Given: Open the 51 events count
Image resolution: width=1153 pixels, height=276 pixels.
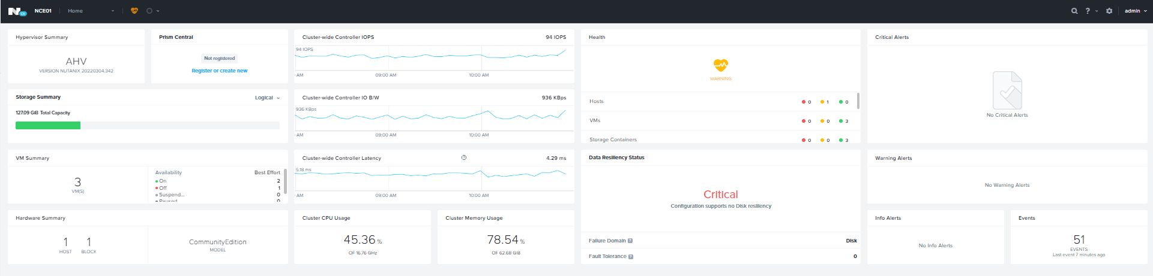Looking at the screenshot, I should pos(1079,239).
